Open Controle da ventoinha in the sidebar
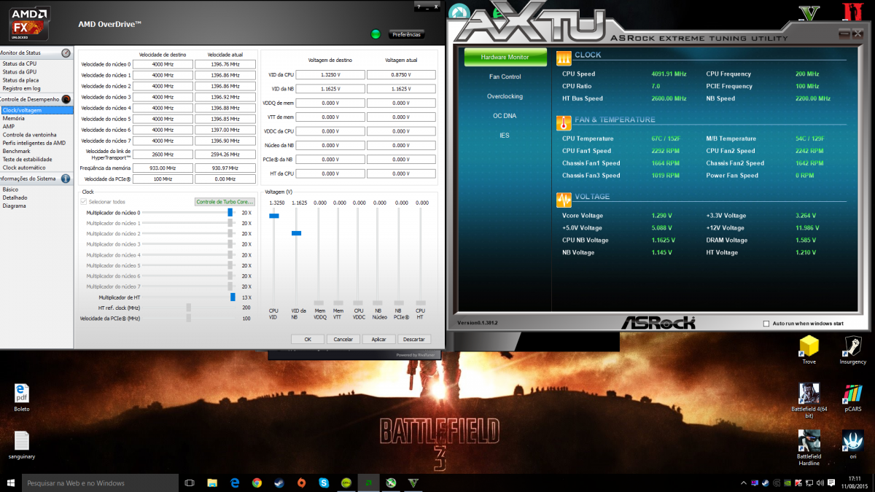 pyautogui.click(x=29, y=134)
